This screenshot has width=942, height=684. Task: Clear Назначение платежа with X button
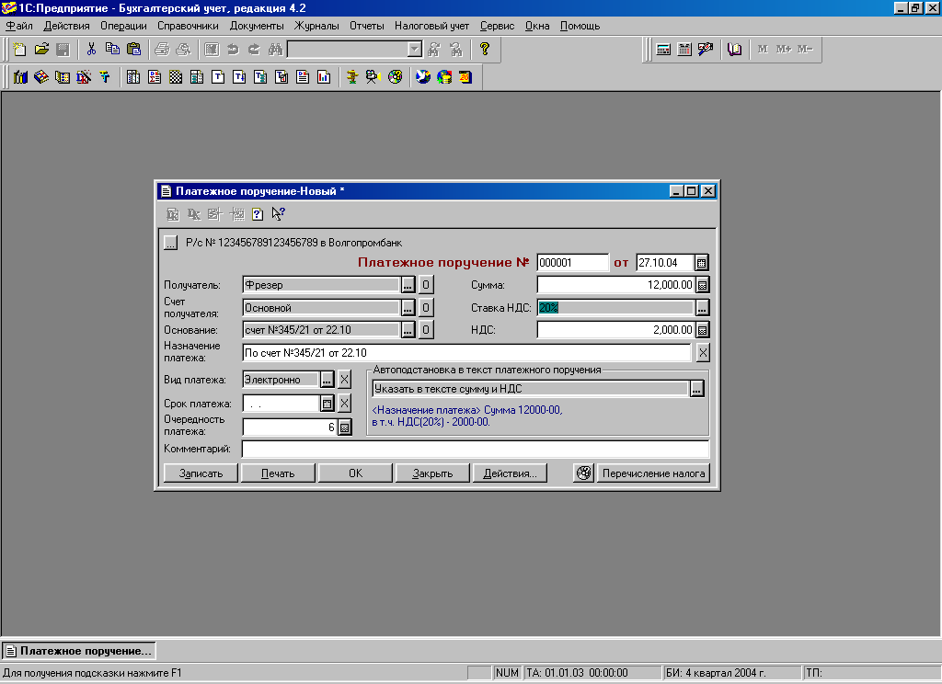703,352
